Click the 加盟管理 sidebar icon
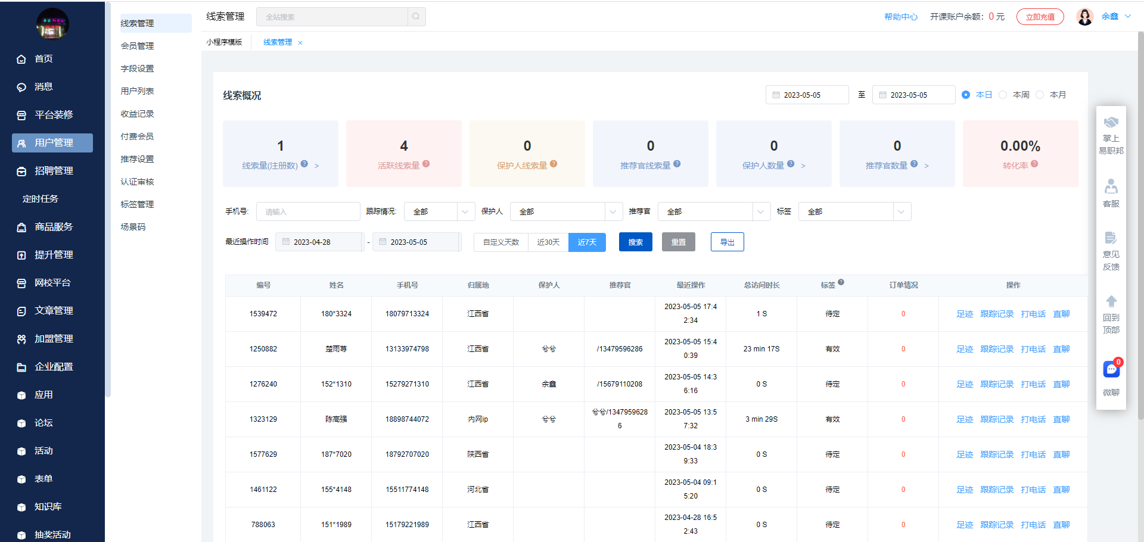Screen dimensions: 1144x542 click(21, 339)
